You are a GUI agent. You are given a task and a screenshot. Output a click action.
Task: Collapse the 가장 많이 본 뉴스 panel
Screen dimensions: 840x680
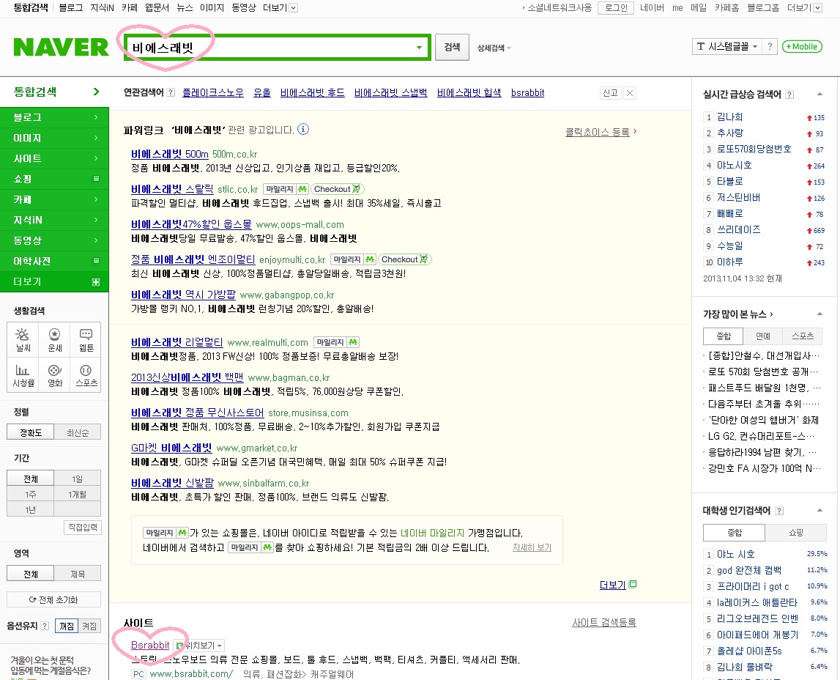(819, 314)
